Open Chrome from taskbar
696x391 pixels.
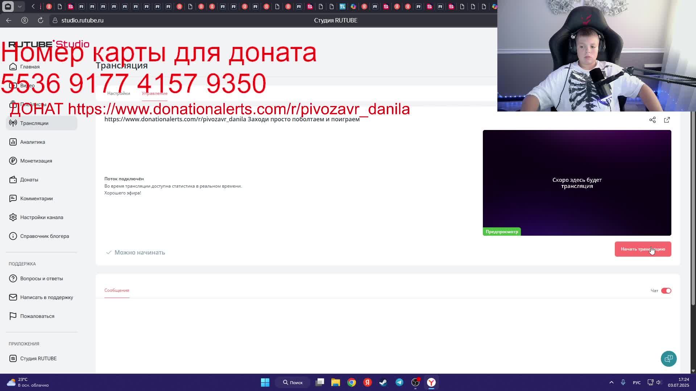click(x=352, y=382)
